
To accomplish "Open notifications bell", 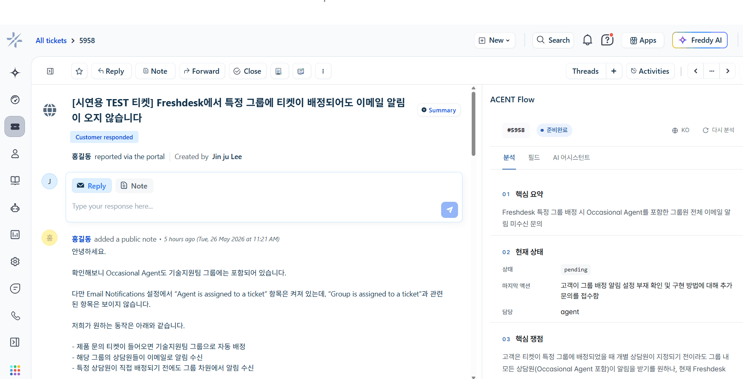I will coord(587,40).
